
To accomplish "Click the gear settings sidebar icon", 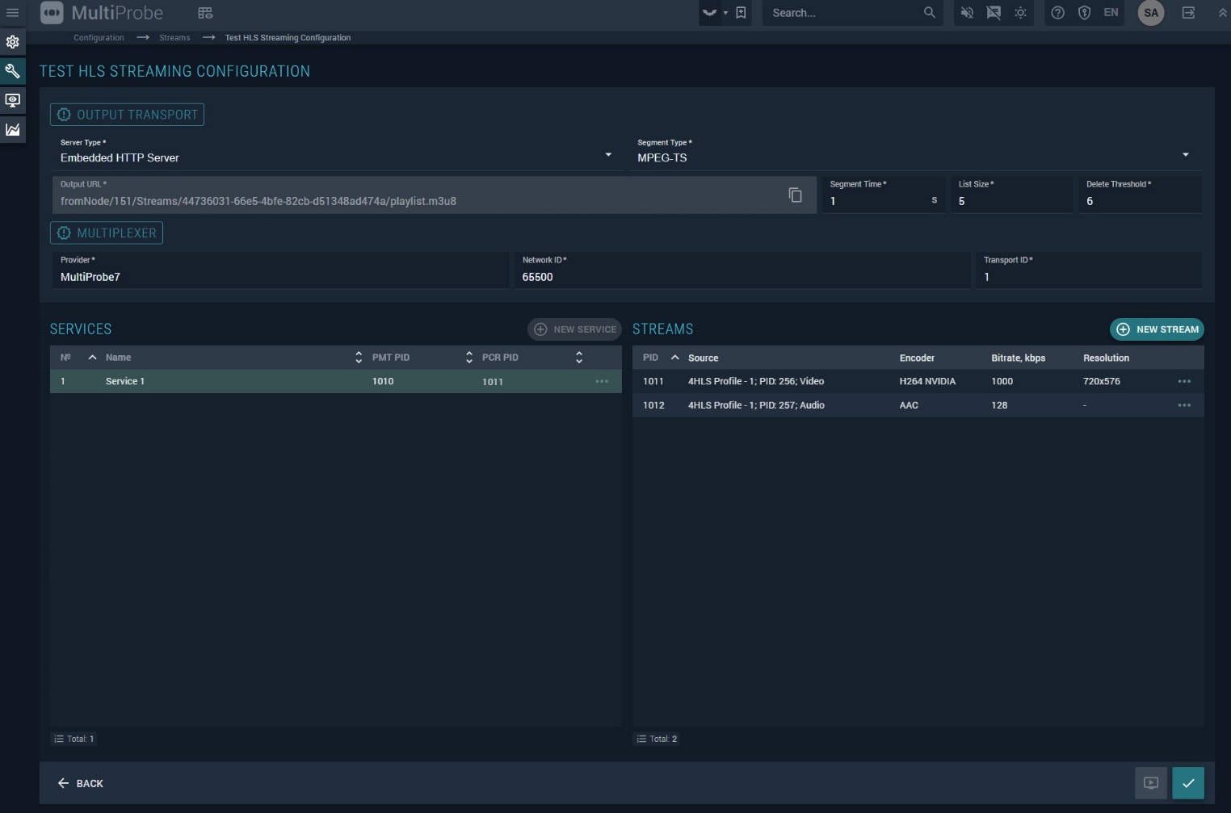I will (12, 42).
